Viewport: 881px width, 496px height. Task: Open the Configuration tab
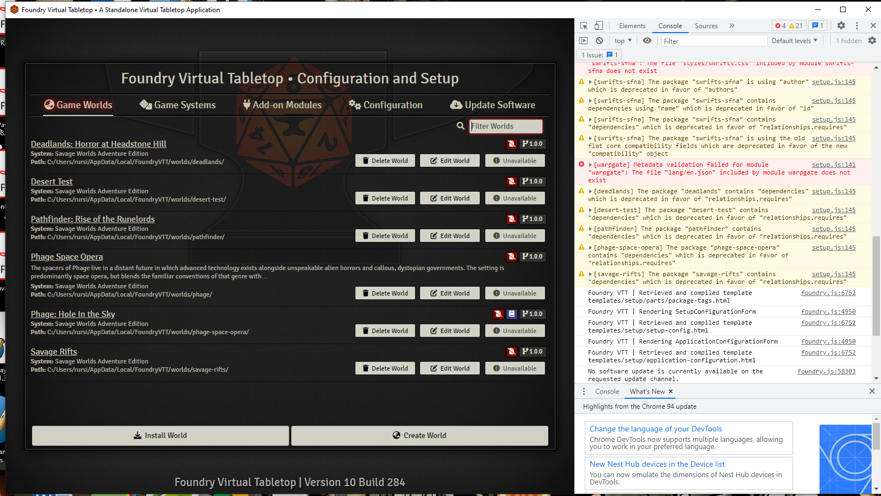pyautogui.click(x=385, y=105)
